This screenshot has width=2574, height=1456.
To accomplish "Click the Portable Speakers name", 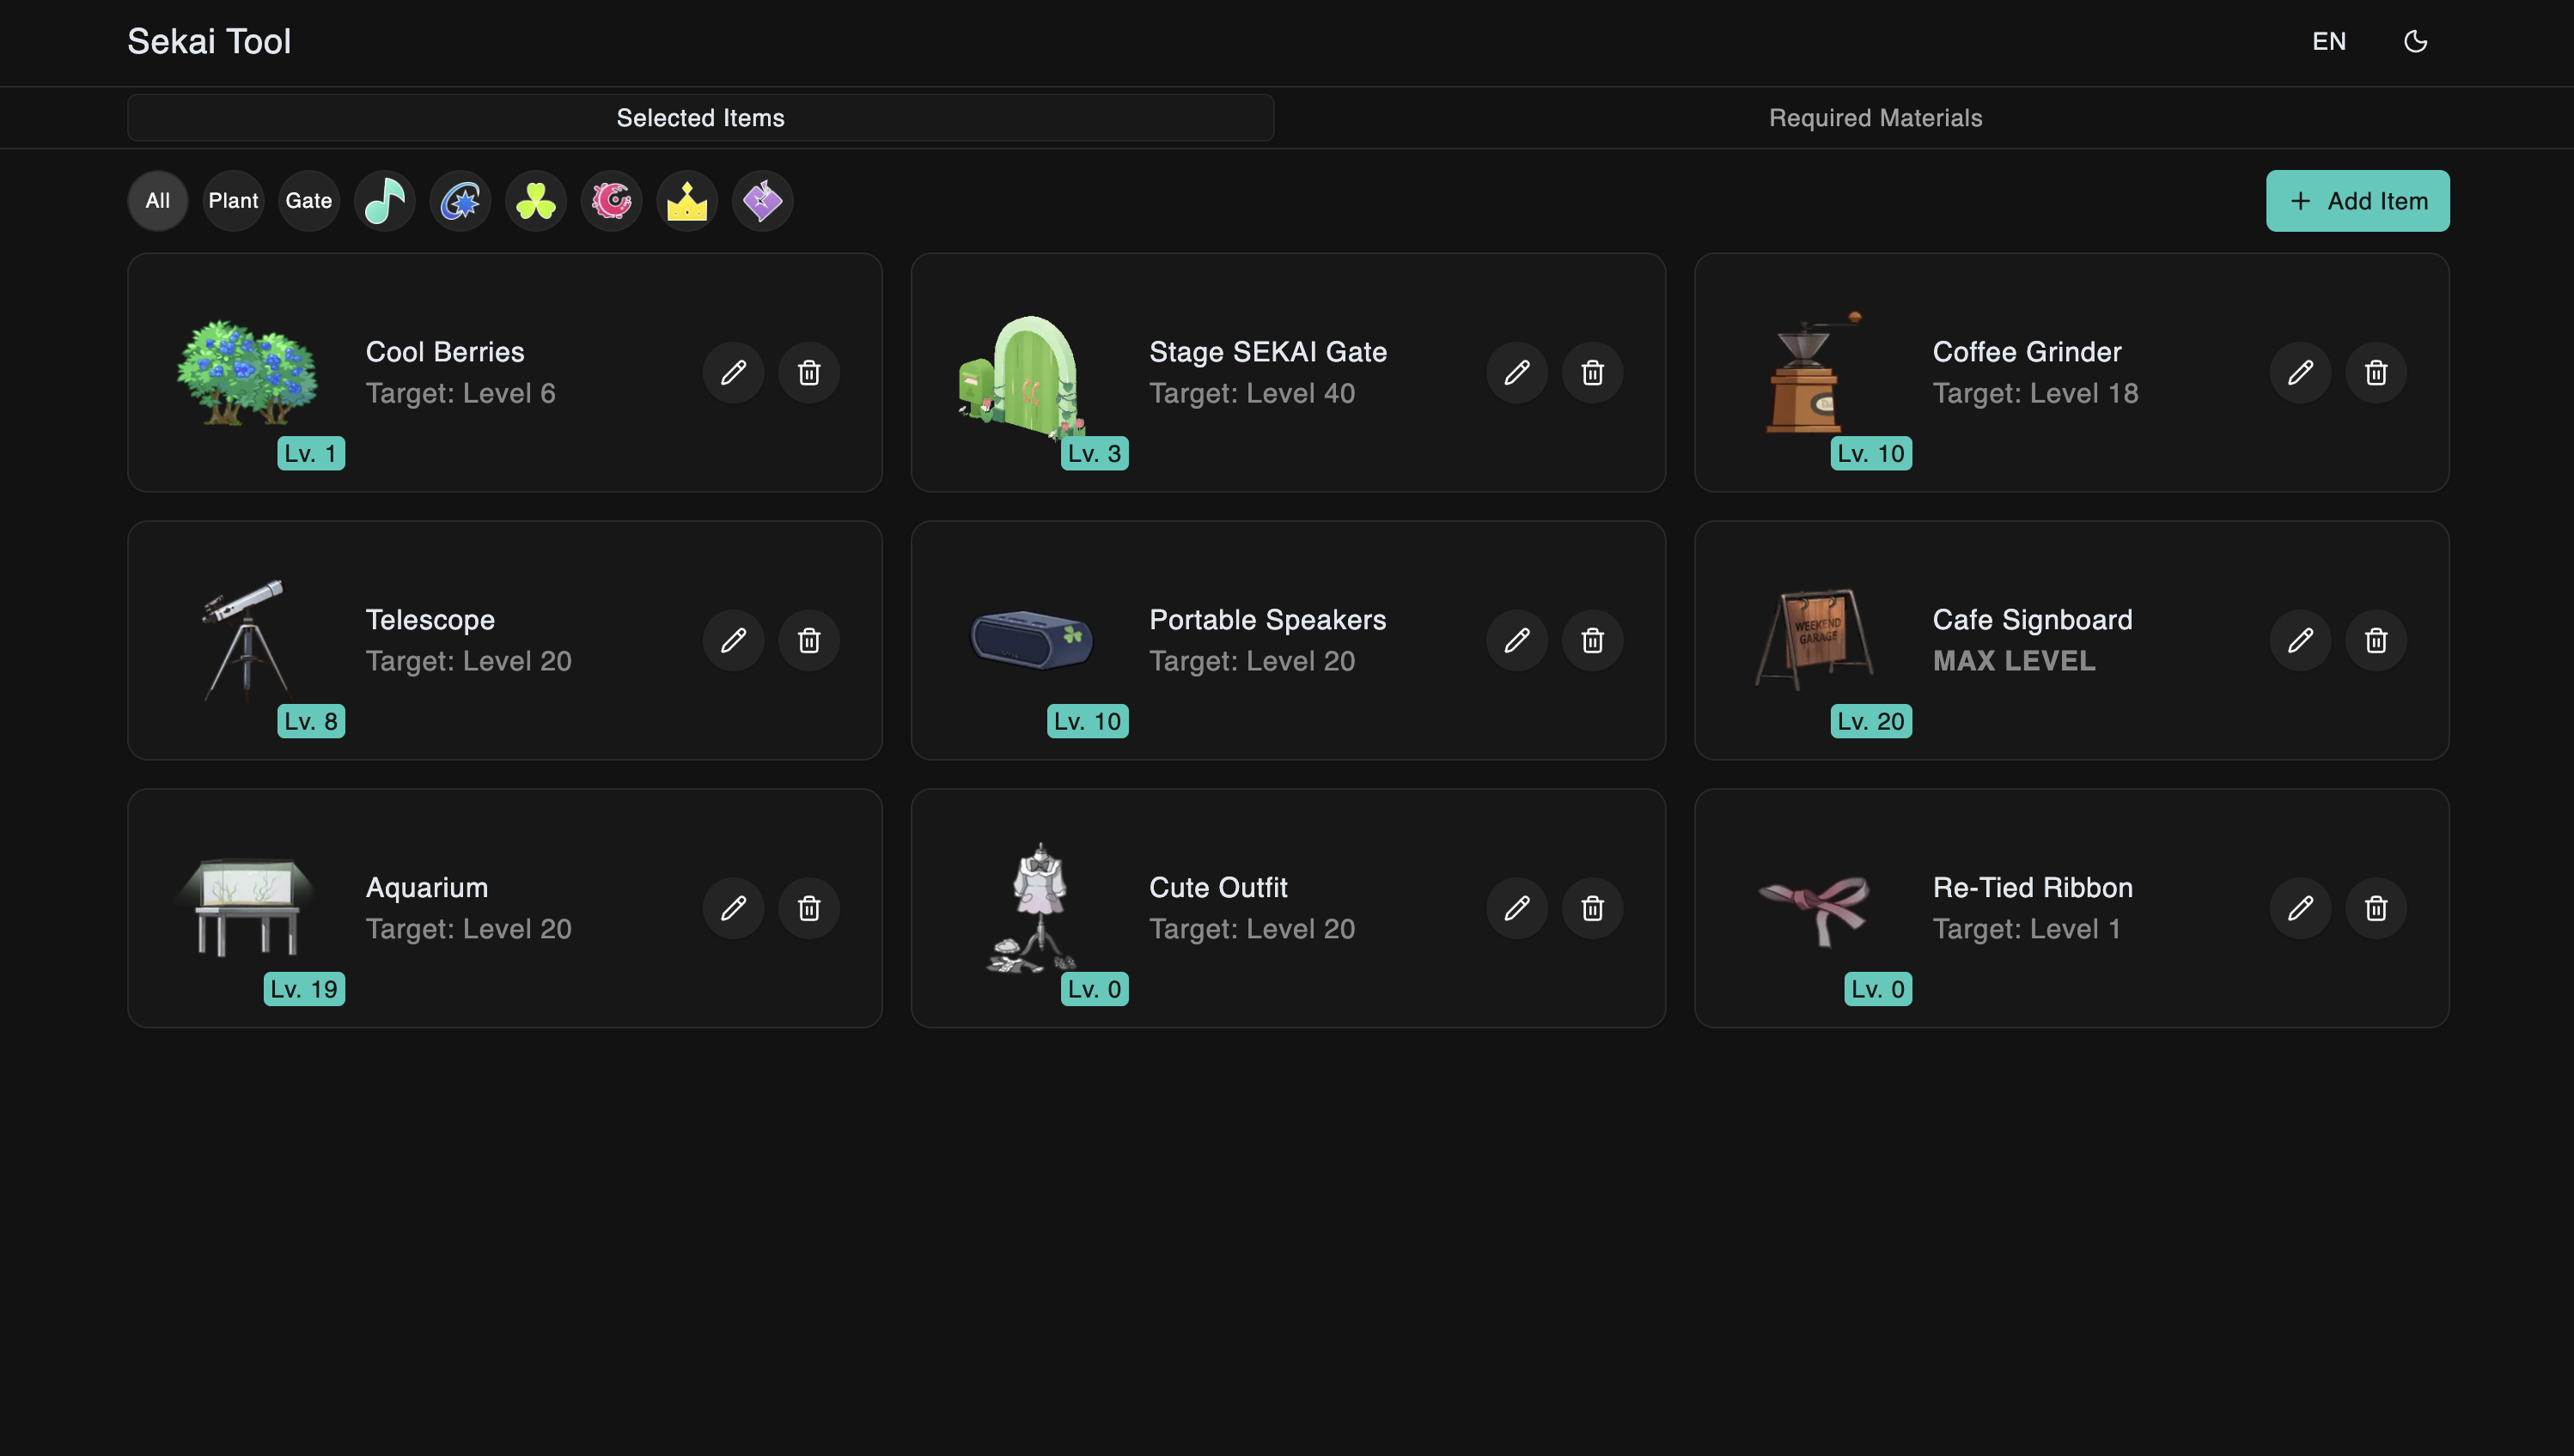I will coord(1267,620).
